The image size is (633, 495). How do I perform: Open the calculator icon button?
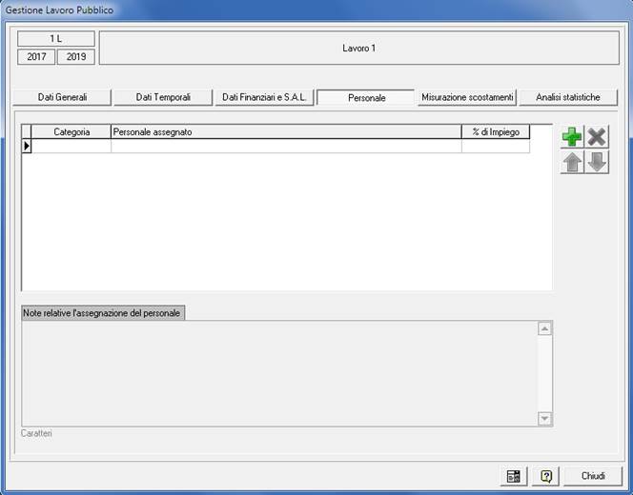[x=514, y=476]
